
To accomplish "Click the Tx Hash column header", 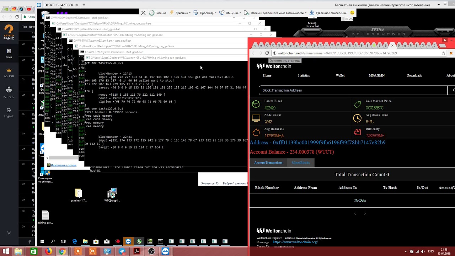I will (x=390, y=188).
